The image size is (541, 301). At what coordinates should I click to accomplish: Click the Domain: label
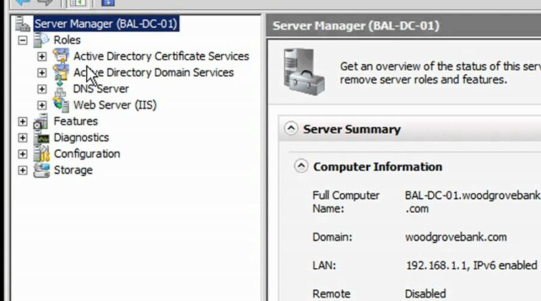click(332, 237)
